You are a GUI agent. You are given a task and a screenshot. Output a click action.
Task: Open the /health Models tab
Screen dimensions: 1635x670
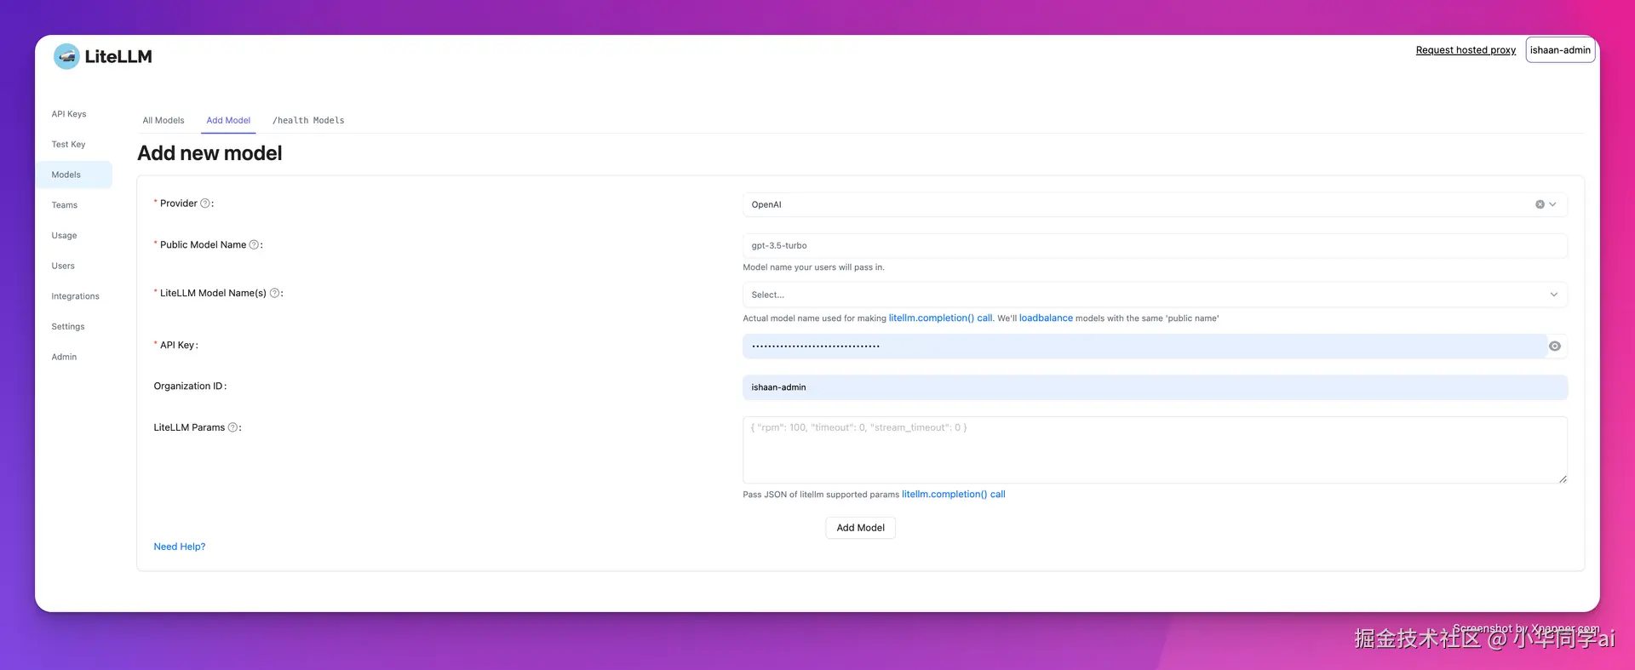(308, 120)
